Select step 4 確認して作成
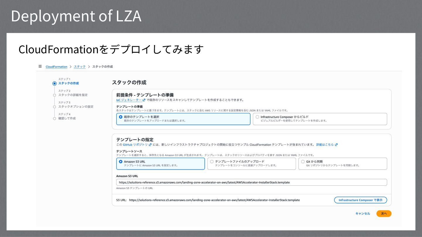Viewport: 422px width, 237px height. coord(67,118)
